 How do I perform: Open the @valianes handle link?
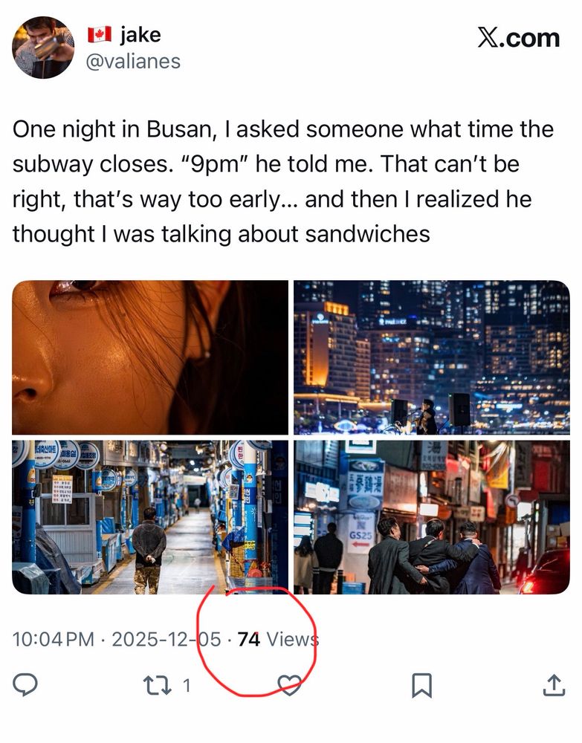point(133,62)
